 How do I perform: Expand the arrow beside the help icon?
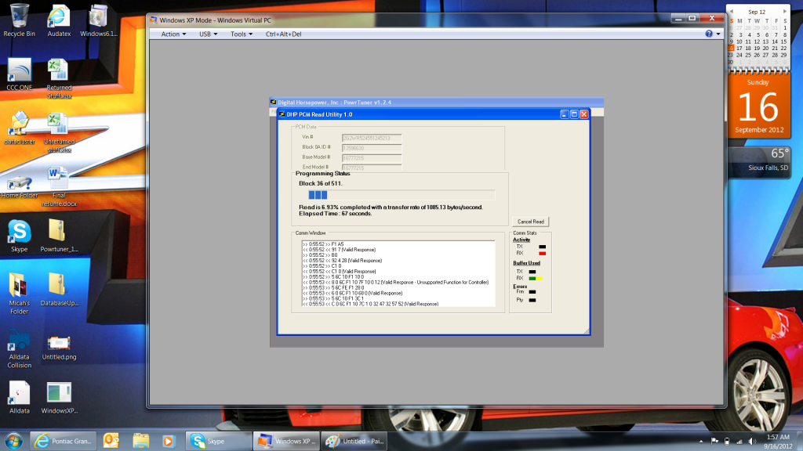[718, 34]
